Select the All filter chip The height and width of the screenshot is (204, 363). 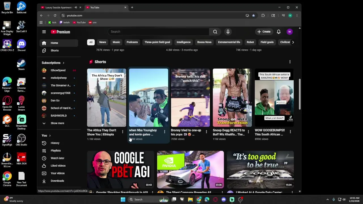point(91,42)
